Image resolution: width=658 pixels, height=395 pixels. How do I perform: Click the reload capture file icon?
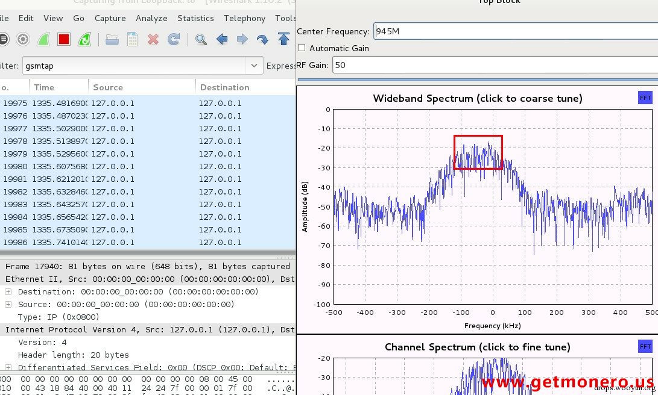click(174, 40)
